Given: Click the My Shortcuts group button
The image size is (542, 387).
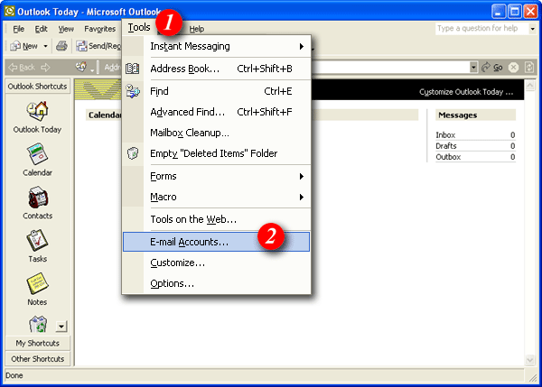Looking at the screenshot, I should point(37,343).
